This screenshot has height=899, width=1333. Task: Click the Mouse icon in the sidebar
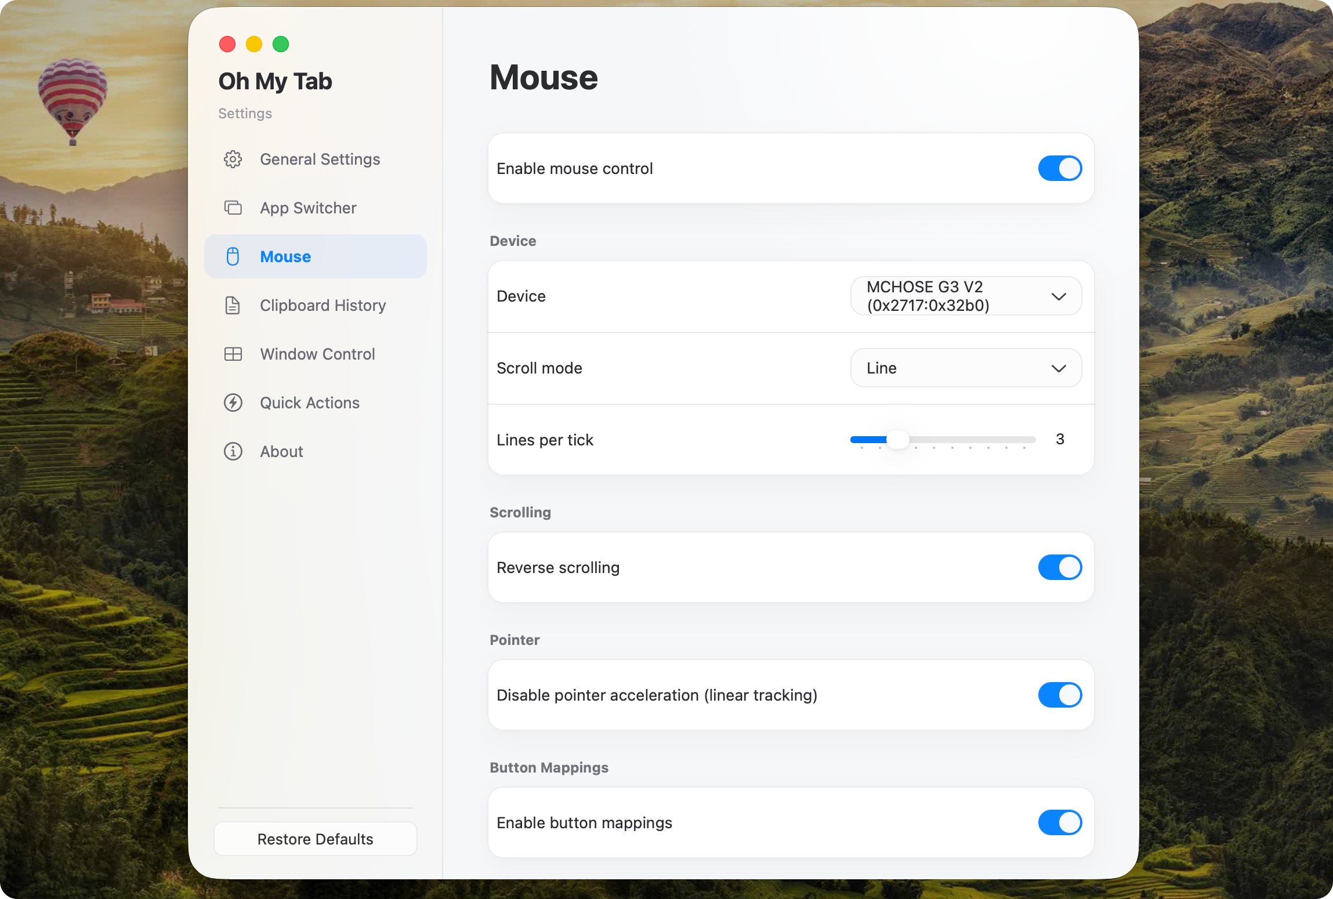click(233, 256)
